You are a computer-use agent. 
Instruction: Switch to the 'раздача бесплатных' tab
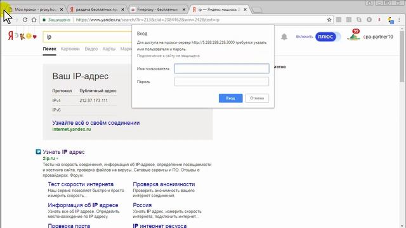click(96, 9)
